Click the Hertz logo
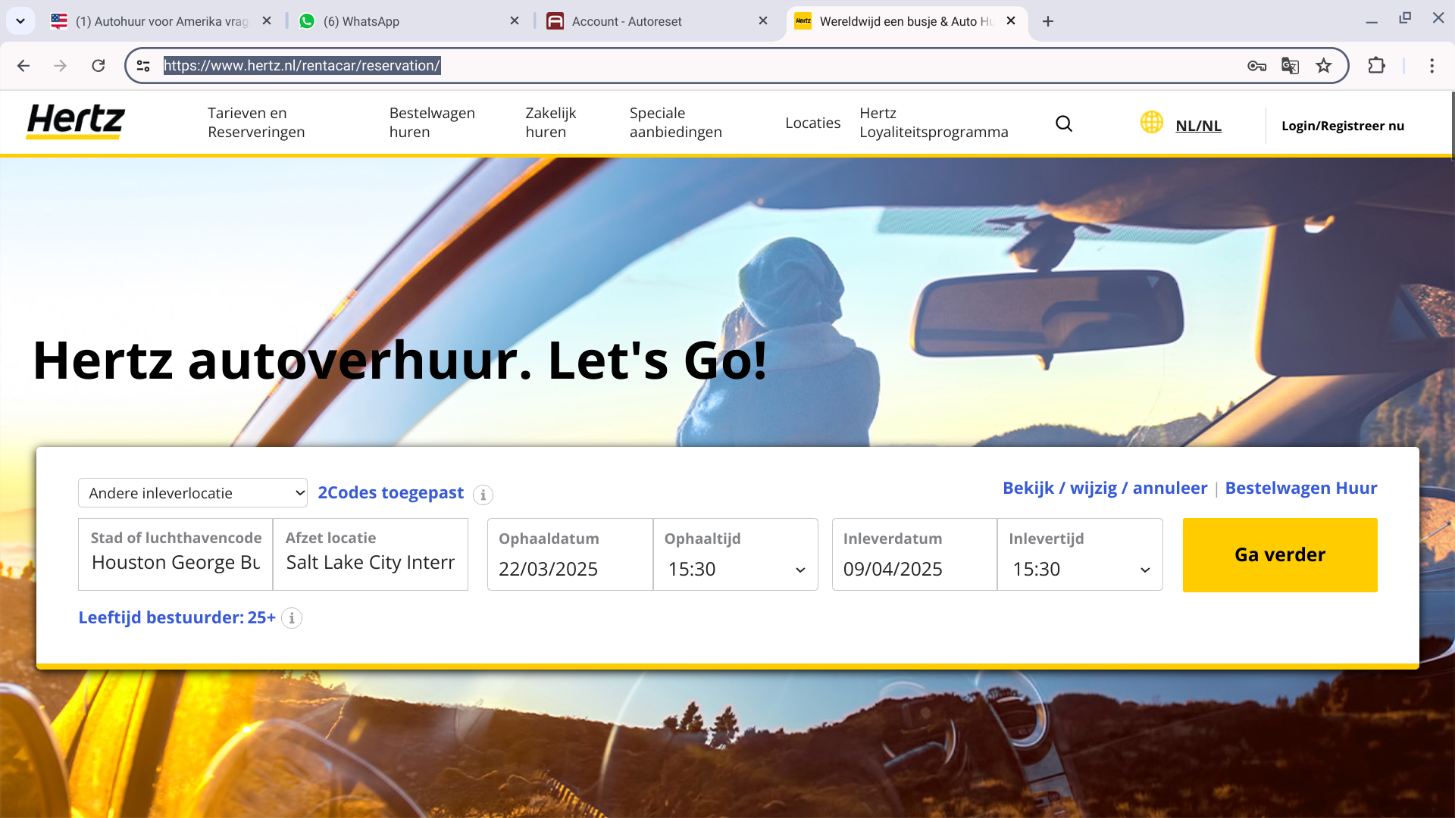1455x818 pixels. click(76, 122)
